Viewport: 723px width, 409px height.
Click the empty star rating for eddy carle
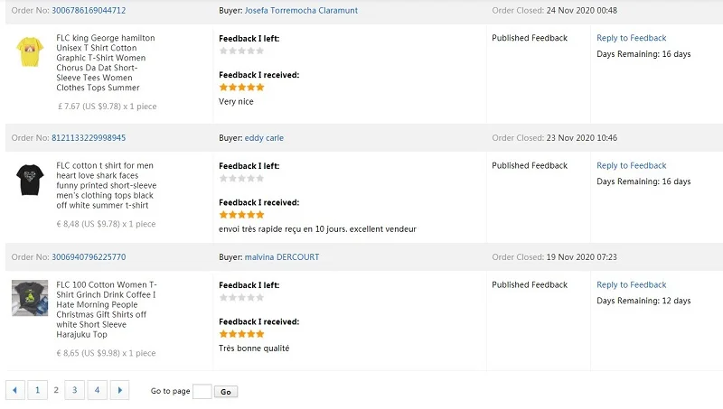241,179
